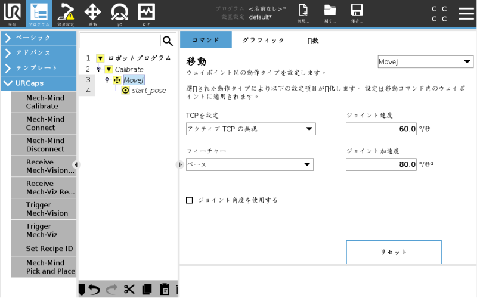Screen dimensions: 477x298
Task: Click the New program file icon
Action: click(303, 13)
